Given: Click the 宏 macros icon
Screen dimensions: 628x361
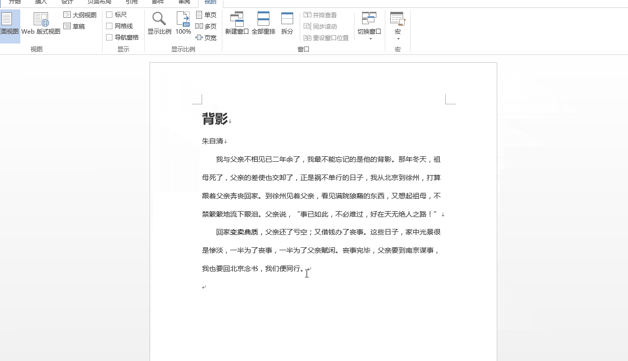Looking at the screenshot, I should (x=398, y=20).
